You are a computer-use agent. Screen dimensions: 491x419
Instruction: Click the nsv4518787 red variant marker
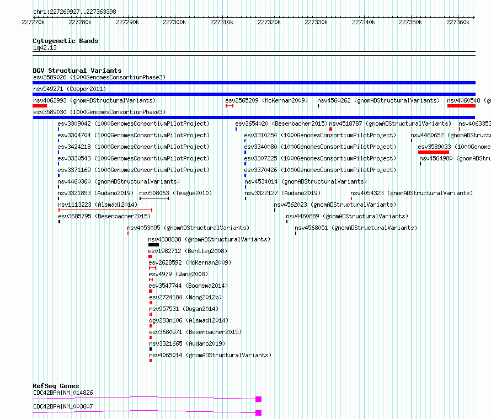click(330, 129)
